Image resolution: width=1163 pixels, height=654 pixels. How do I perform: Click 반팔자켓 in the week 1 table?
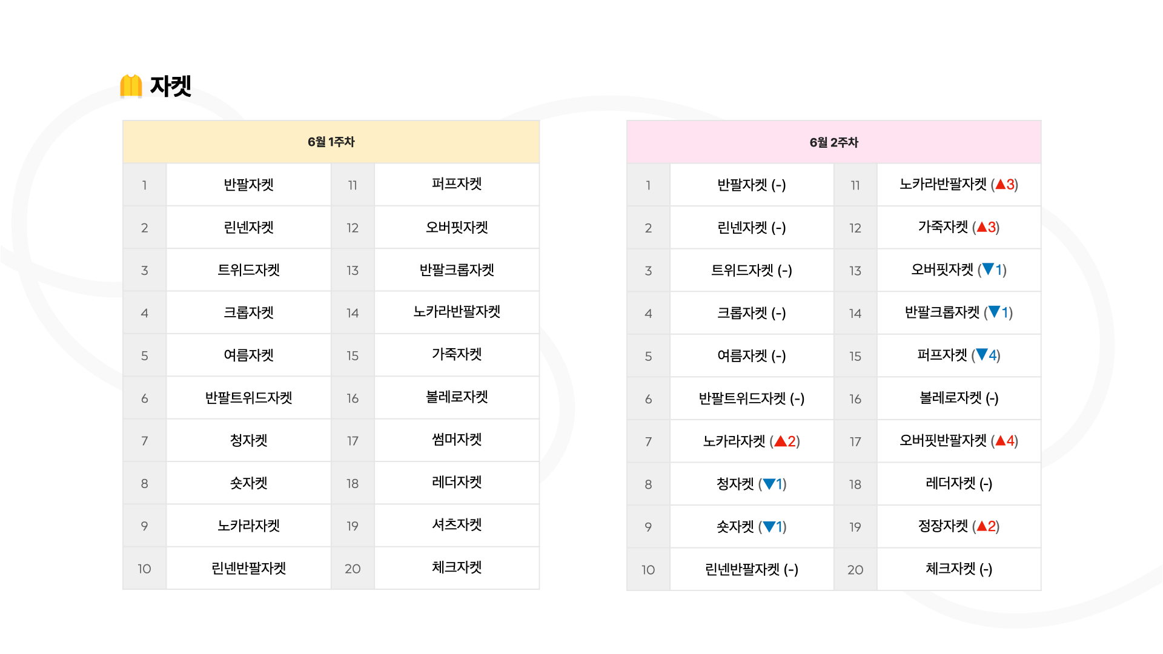[248, 185]
